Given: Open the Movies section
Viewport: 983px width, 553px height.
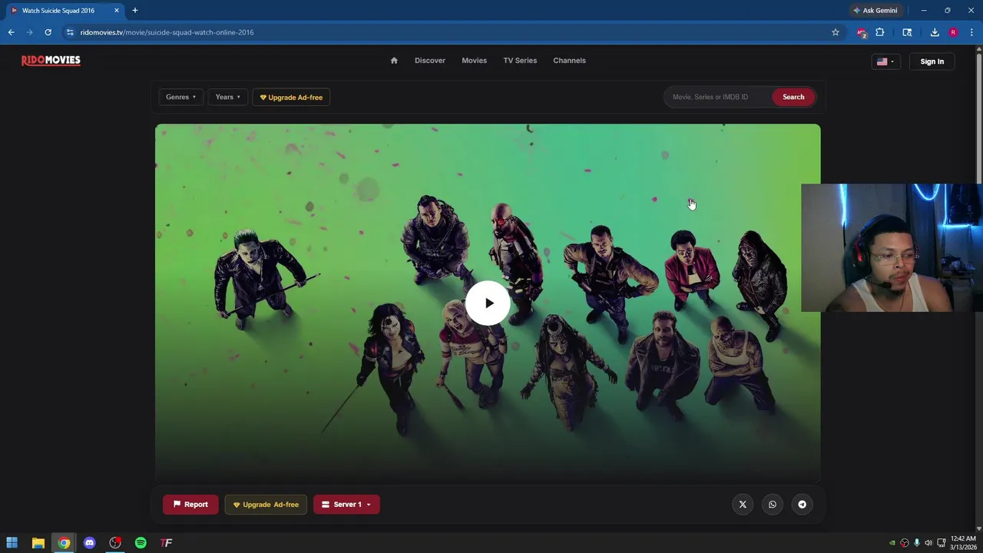Looking at the screenshot, I should pyautogui.click(x=474, y=61).
